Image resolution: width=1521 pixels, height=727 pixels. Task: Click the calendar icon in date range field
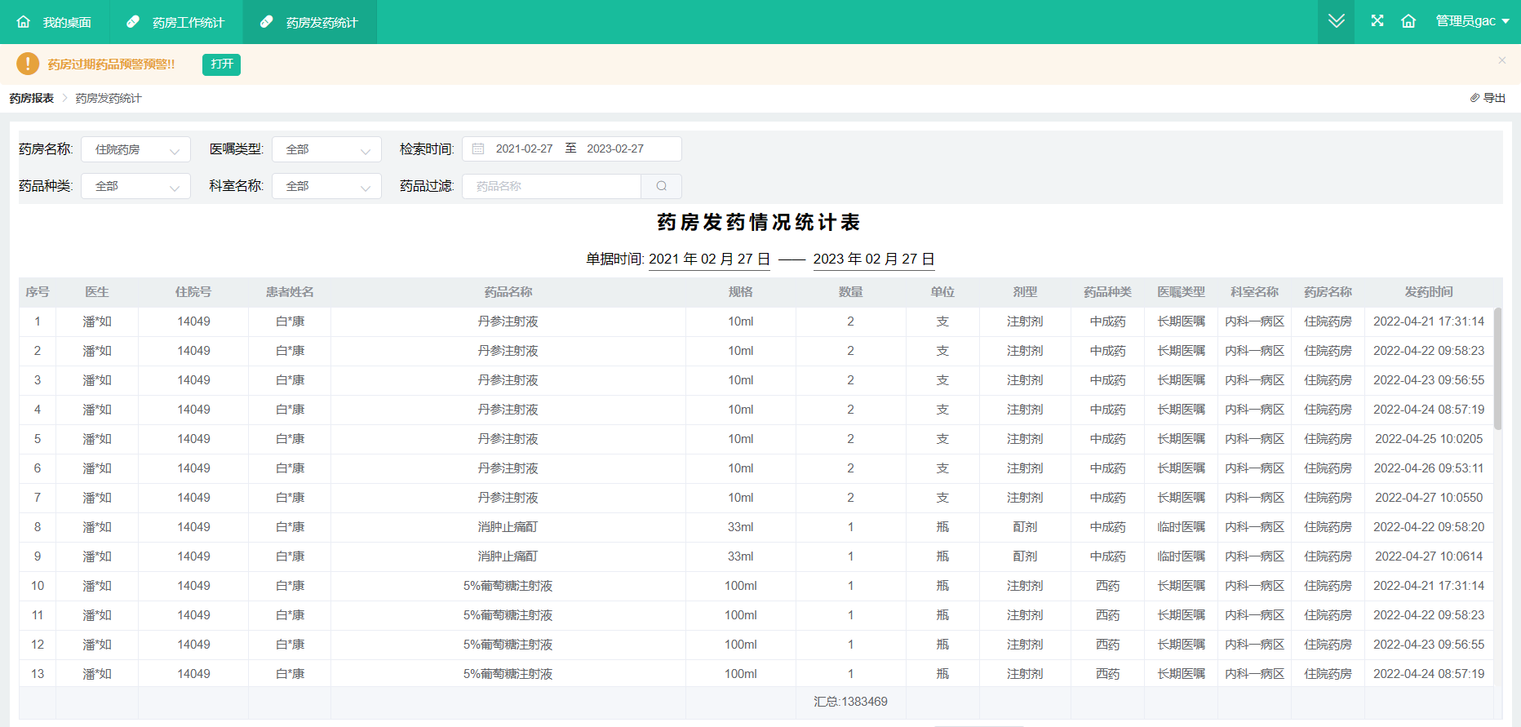pos(478,149)
